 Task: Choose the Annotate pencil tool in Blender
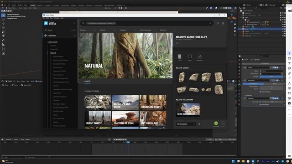pyautogui.click(x=3, y=40)
